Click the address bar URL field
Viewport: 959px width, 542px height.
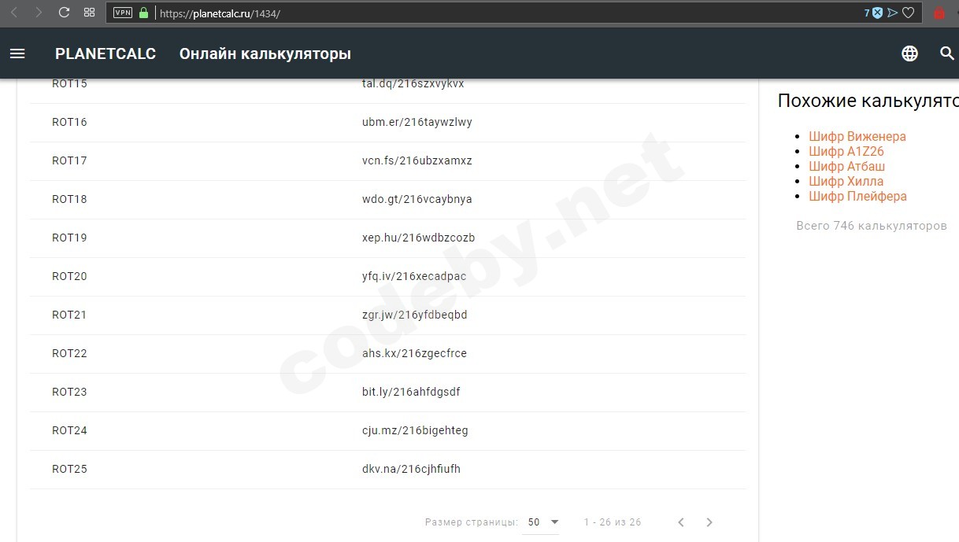[x=504, y=13]
